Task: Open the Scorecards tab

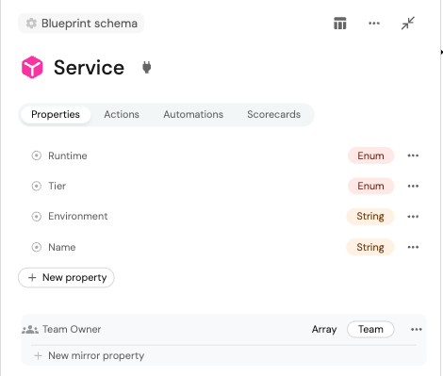Action: (273, 114)
